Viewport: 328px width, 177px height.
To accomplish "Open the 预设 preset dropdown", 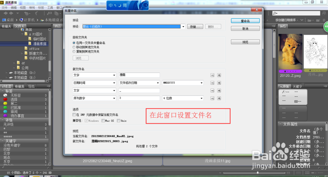I will (x=183, y=27).
